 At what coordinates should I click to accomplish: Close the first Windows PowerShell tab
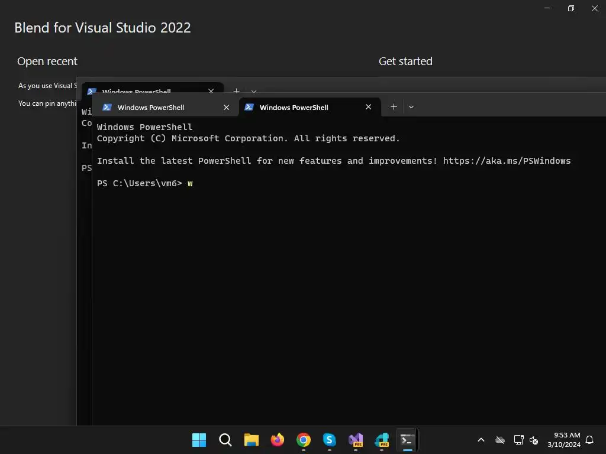[x=227, y=108]
